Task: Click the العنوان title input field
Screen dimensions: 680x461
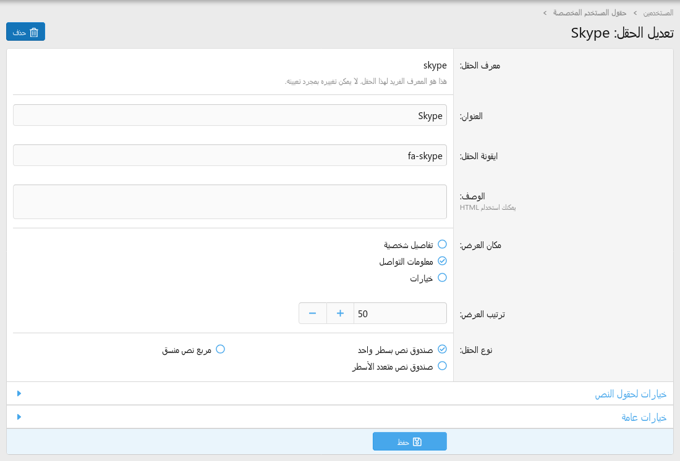Action: [x=230, y=115]
